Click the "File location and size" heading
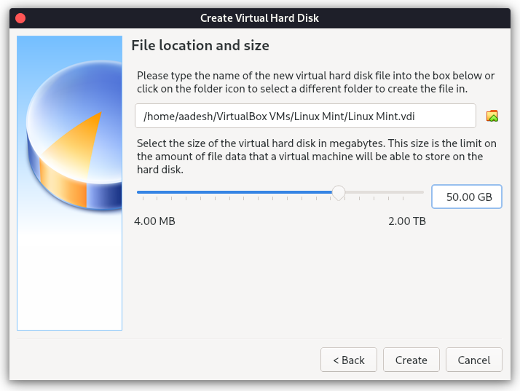The height and width of the screenshot is (391, 520). pyautogui.click(x=200, y=46)
